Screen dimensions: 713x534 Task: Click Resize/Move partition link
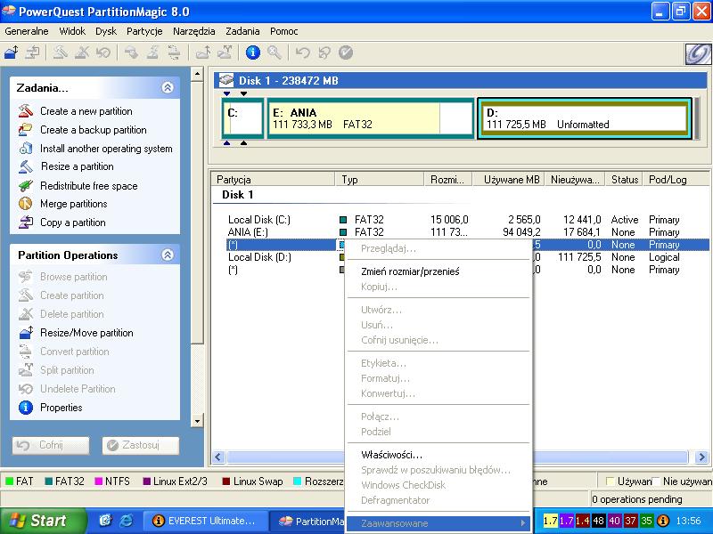point(86,333)
